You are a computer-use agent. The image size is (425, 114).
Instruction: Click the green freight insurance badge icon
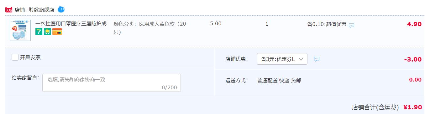pyautogui.click(x=47, y=32)
